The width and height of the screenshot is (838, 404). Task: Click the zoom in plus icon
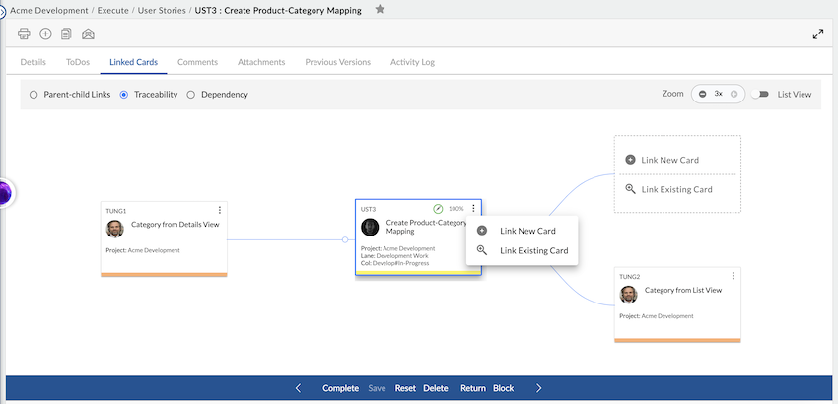click(733, 94)
